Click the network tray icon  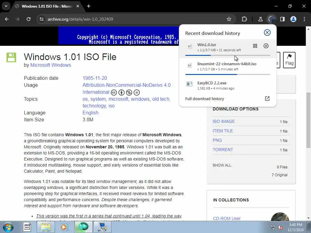click(x=273, y=228)
